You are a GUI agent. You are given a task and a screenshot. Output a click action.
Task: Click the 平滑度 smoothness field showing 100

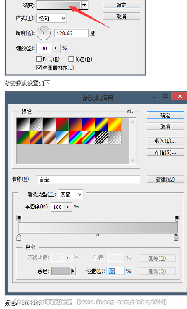57,207
